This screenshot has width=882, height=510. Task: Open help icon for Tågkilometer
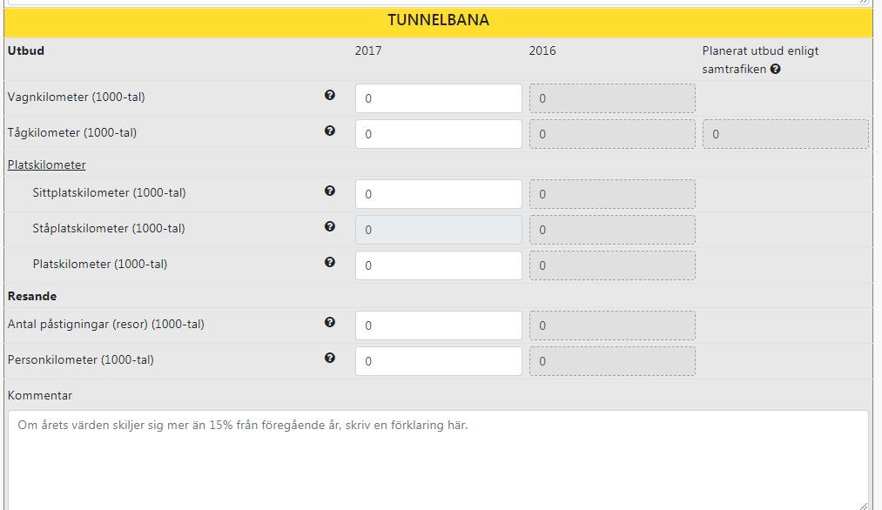tap(330, 131)
